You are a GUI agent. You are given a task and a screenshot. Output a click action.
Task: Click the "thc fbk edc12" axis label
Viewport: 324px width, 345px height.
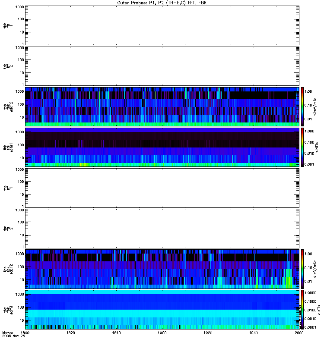pos(8,269)
